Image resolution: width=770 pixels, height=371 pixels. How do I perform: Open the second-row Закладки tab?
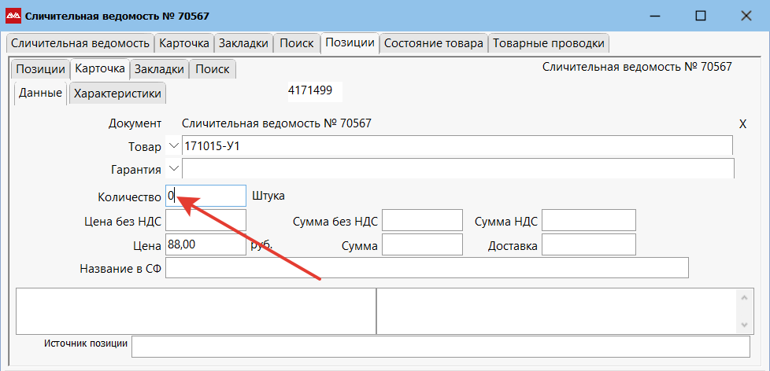[160, 69]
